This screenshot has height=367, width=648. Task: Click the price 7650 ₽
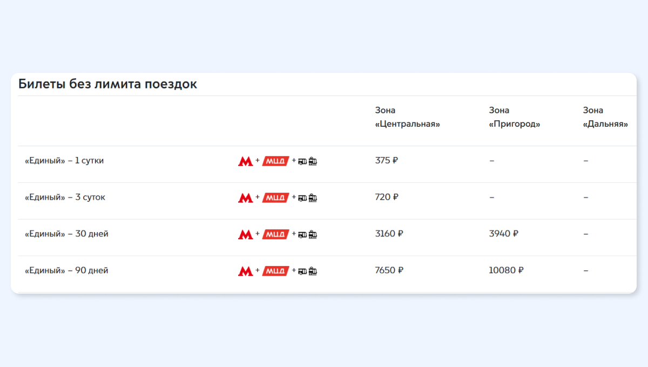click(x=389, y=270)
